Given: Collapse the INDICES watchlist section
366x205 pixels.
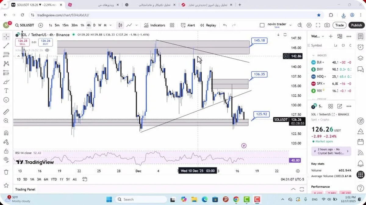Looking at the screenshot, I should click(313, 55).
